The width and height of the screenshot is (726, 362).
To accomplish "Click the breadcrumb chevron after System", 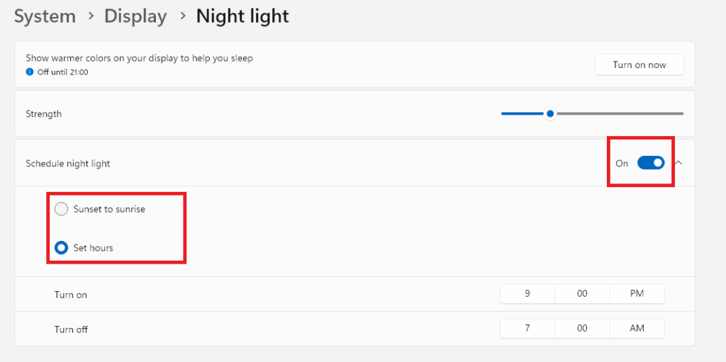I will click(x=90, y=16).
